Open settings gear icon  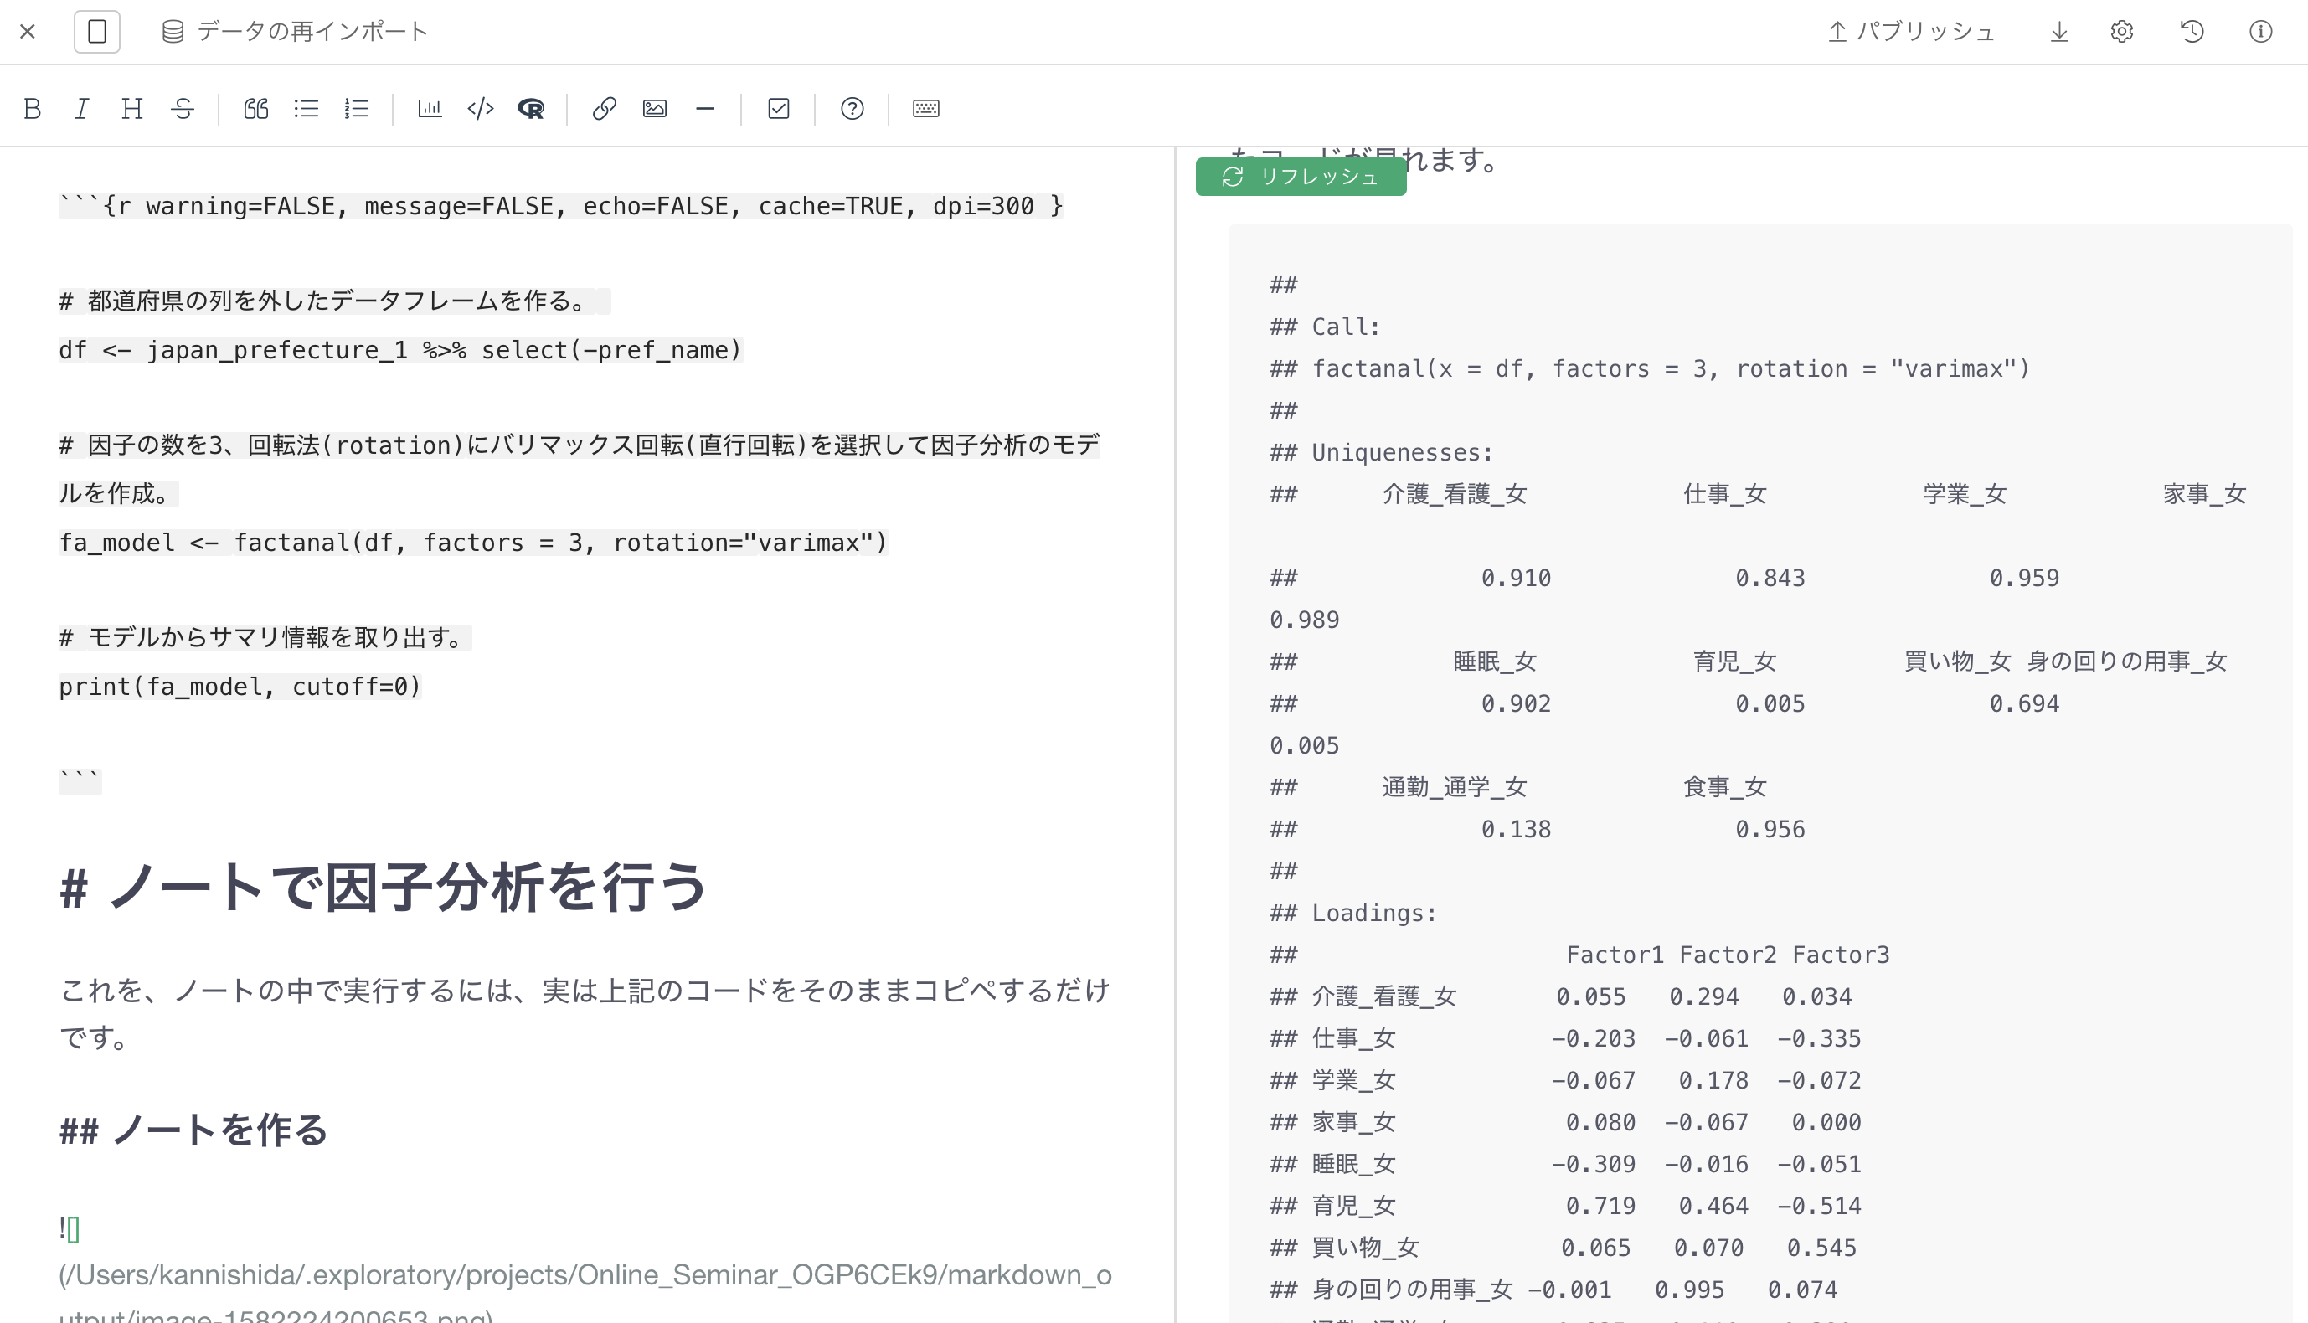point(2122,32)
